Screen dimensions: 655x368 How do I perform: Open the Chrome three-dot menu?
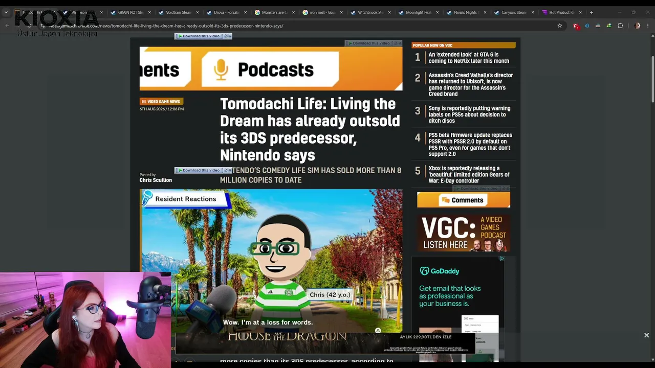coord(648,26)
